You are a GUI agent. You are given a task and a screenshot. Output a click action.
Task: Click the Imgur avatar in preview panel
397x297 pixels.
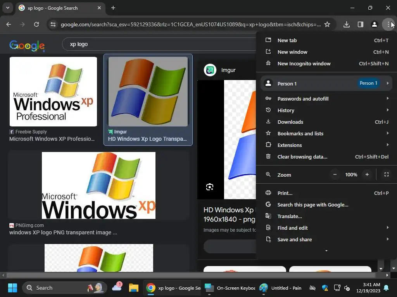(210, 70)
